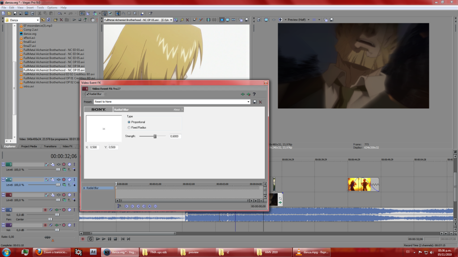The width and height of the screenshot is (458, 257).
Task: Solo track 7 with the exclamation button
Action: [75, 225]
